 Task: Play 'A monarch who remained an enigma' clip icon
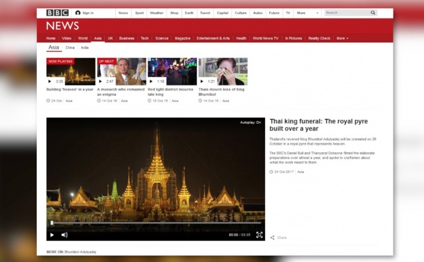coord(100,81)
